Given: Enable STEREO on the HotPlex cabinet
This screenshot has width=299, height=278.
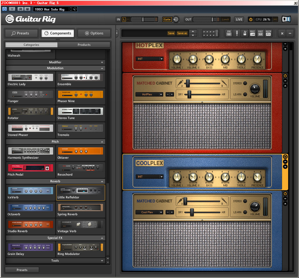Looking at the screenshot, I should pos(245,83).
